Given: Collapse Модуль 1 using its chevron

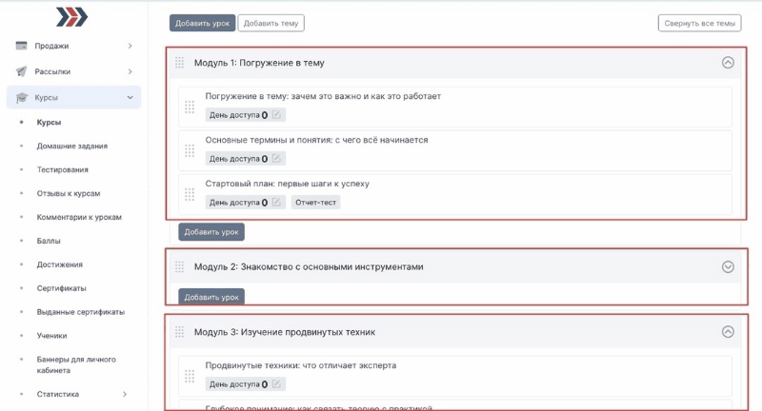Looking at the screenshot, I should (x=728, y=63).
